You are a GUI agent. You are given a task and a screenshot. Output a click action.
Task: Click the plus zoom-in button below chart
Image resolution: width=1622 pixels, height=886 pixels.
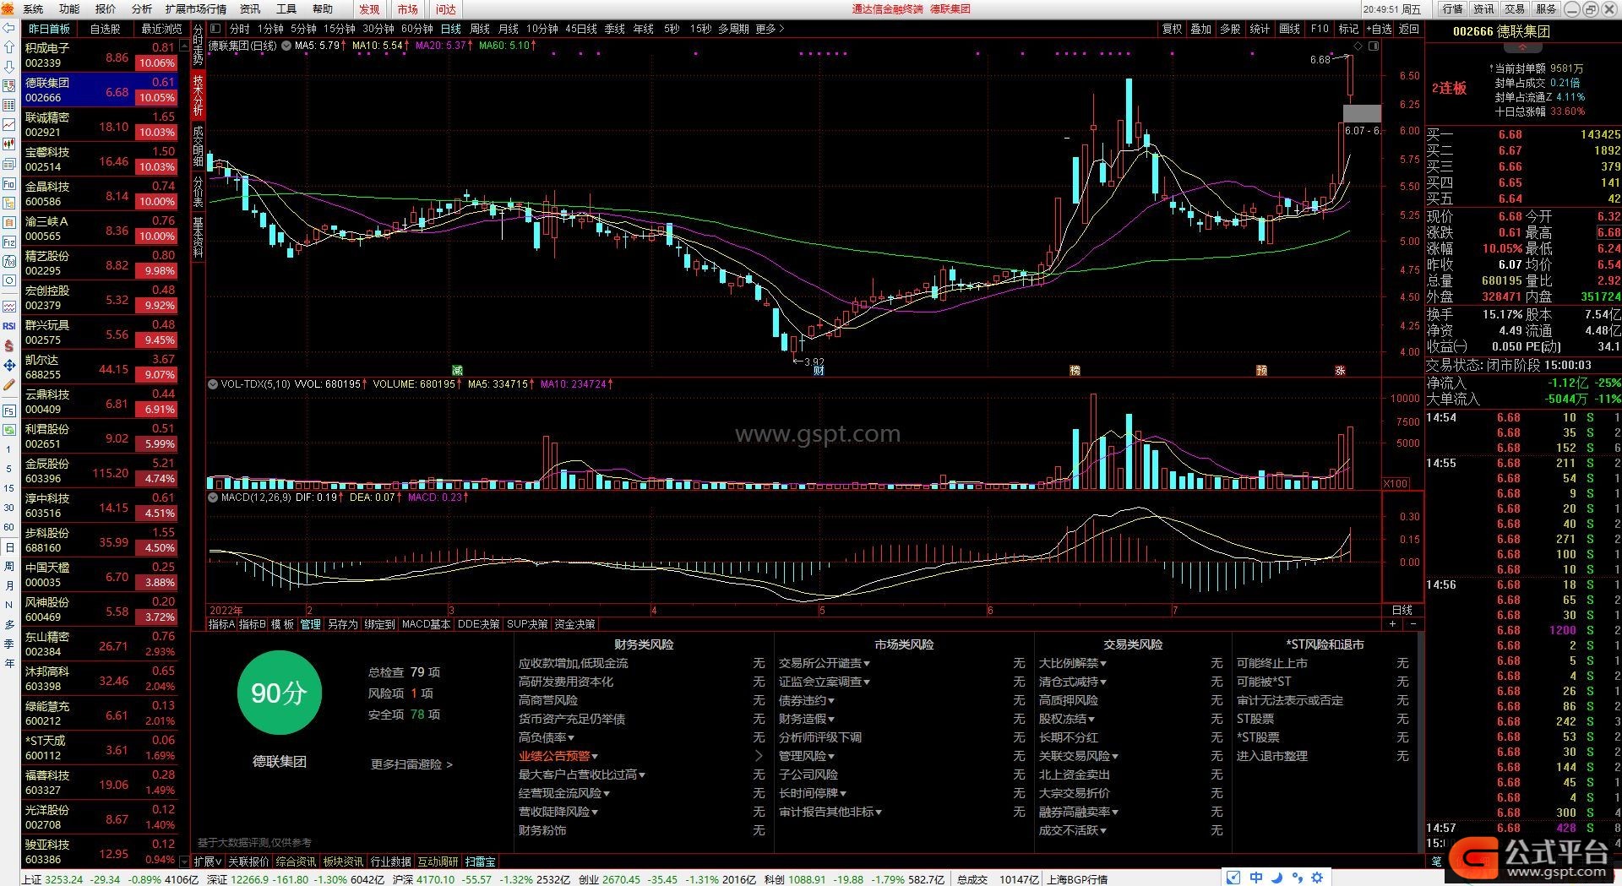tap(1392, 624)
